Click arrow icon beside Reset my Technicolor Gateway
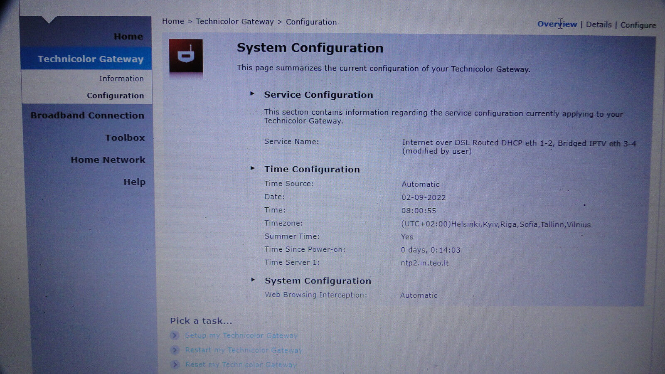The height and width of the screenshot is (374, 665). [175, 364]
